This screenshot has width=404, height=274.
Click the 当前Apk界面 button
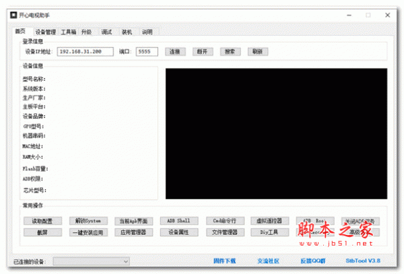point(133,221)
